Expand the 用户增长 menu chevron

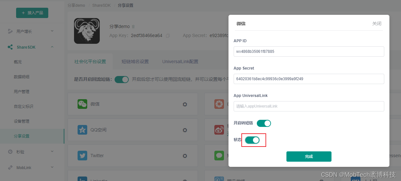point(52,31)
